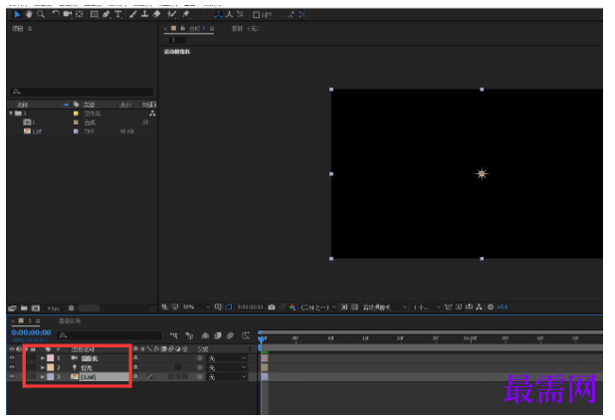Viewport: 615px width, 420px height.
Task: Toggle Draft 3D switch in timeline
Action: tap(189, 335)
